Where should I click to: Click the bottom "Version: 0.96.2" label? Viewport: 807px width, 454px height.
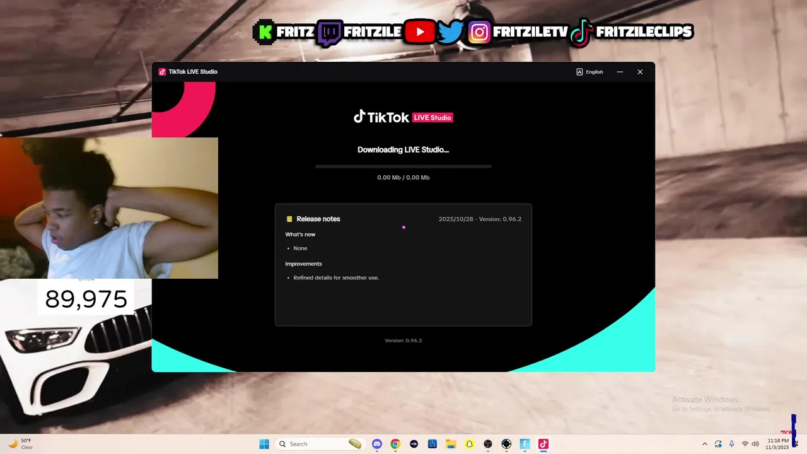coord(403,340)
